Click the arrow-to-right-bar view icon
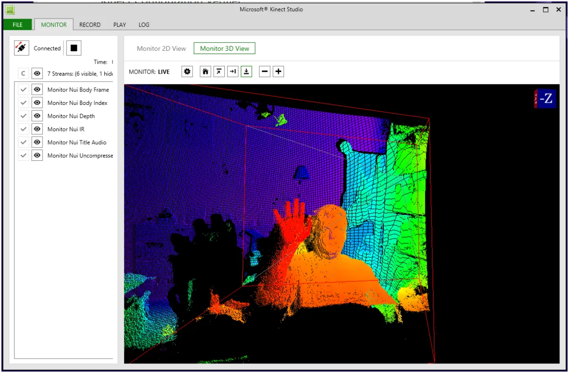Viewport: 569px width, 373px height. click(x=232, y=72)
